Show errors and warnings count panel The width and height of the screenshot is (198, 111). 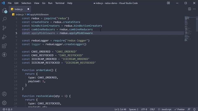7,109
